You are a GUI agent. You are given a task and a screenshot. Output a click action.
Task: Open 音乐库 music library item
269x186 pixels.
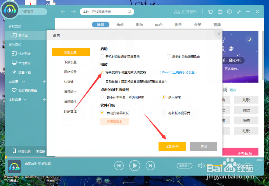click(x=26, y=35)
